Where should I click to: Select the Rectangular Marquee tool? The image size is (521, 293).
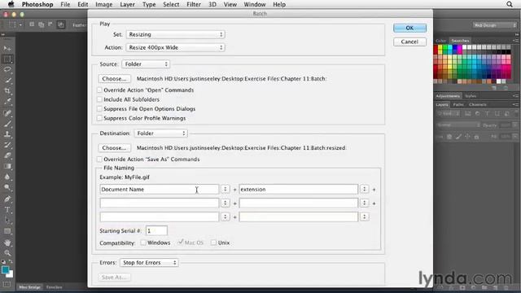point(7,59)
